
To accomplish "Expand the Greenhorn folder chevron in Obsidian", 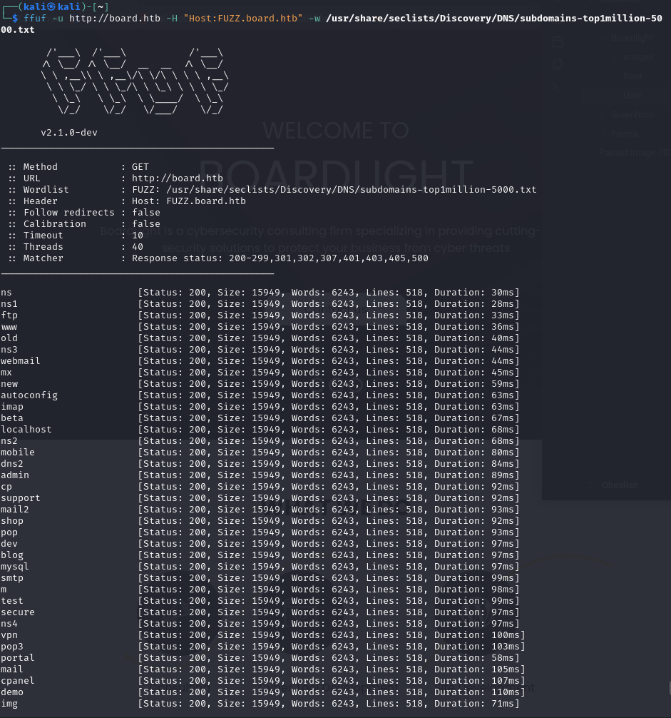I will click(603, 114).
